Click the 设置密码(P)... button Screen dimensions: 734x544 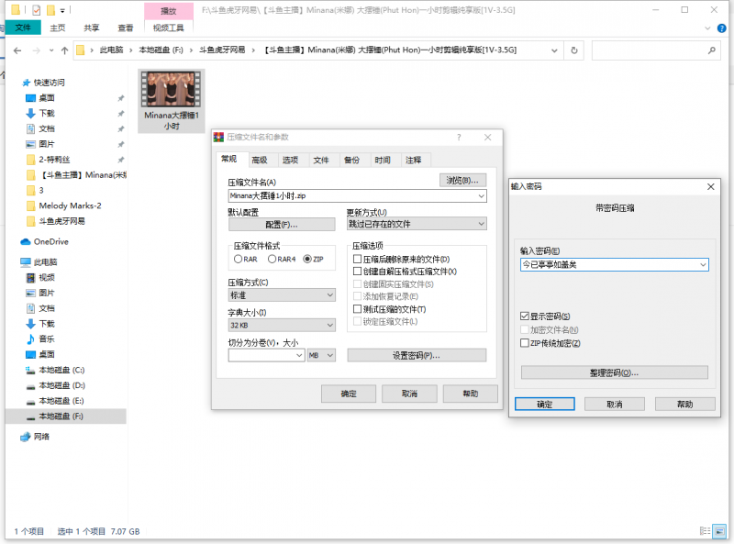(x=417, y=355)
